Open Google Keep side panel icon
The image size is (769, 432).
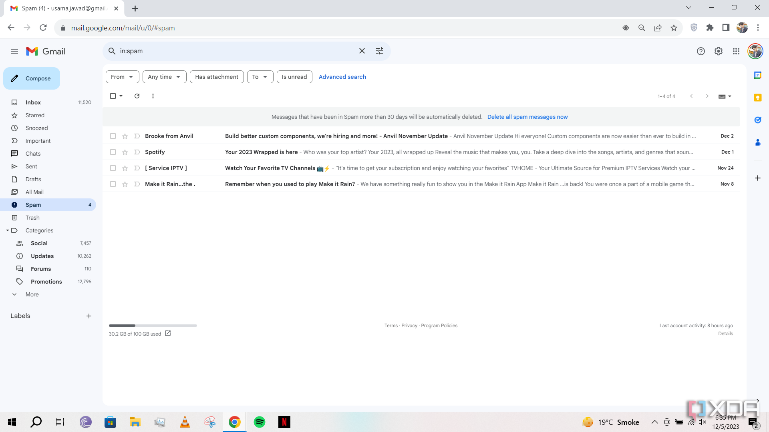pos(758,98)
